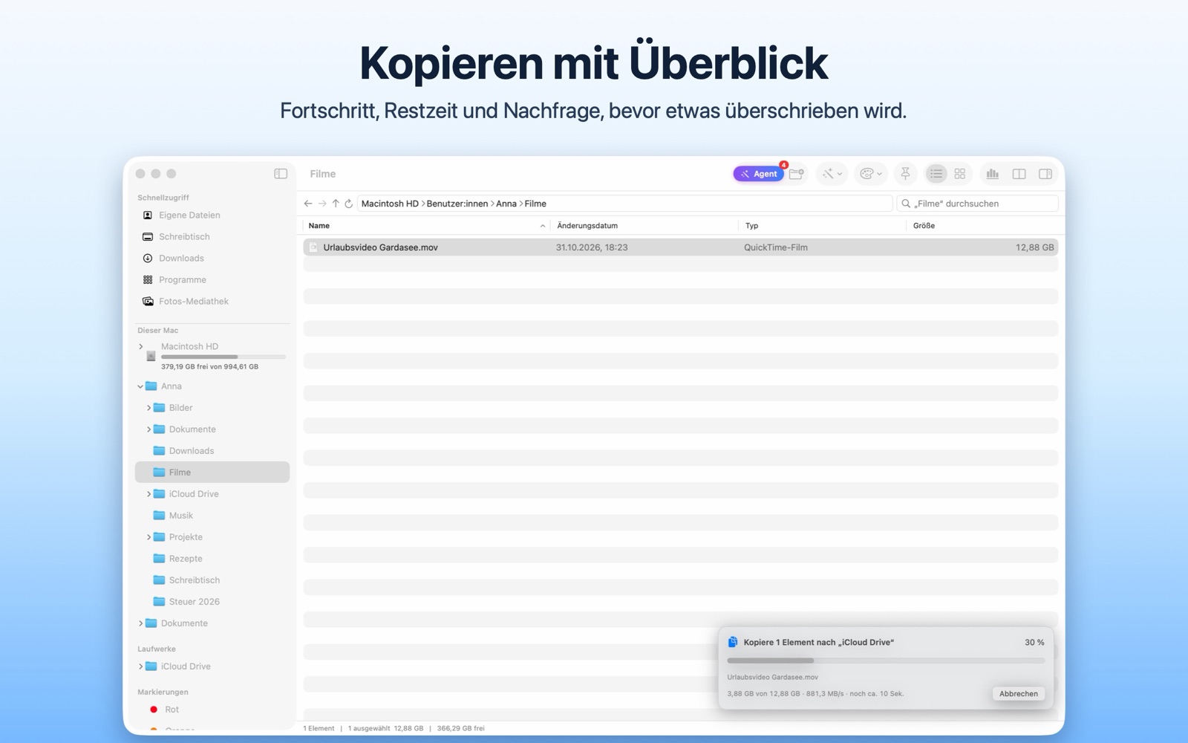The image size is (1188, 743).
Task: Click the copy progress bar
Action: [x=886, y=661]
